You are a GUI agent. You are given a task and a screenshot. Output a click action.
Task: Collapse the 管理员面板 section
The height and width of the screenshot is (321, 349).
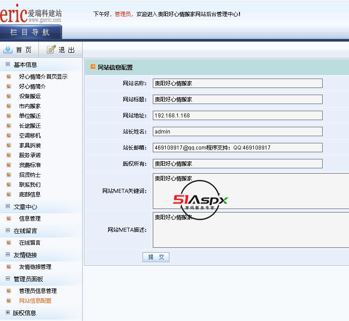coord(8,278)
